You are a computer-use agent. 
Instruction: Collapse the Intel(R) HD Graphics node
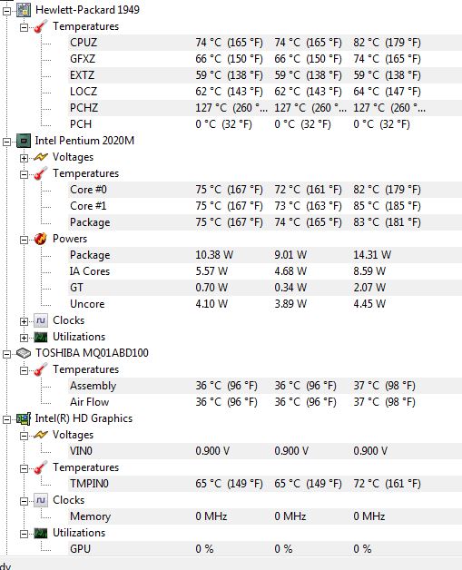6,420
